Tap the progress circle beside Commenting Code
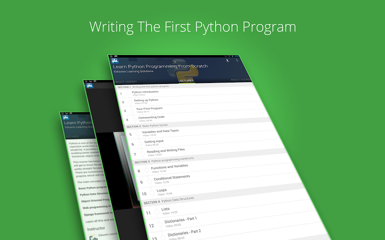The image size is (385, 240). tap(134, 120)
